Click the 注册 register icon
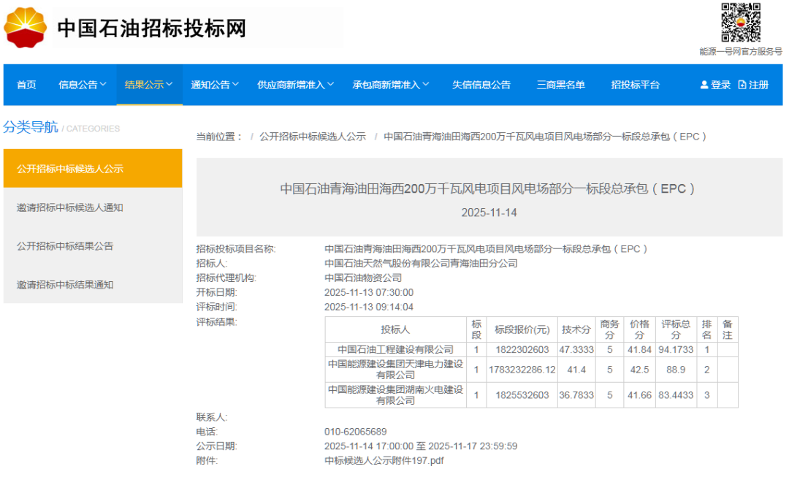 pyautogui.click(x=742, y=85)
